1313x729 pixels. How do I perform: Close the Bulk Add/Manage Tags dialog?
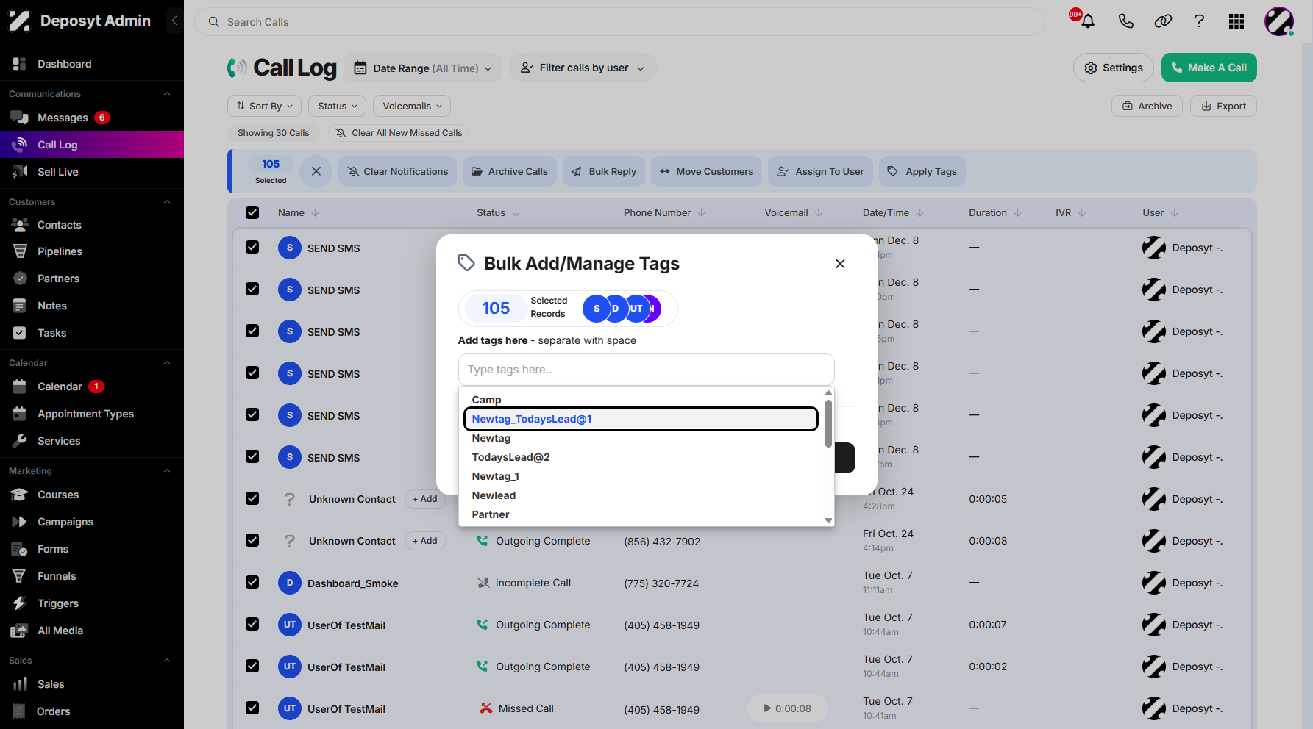[x=840, y=264]
